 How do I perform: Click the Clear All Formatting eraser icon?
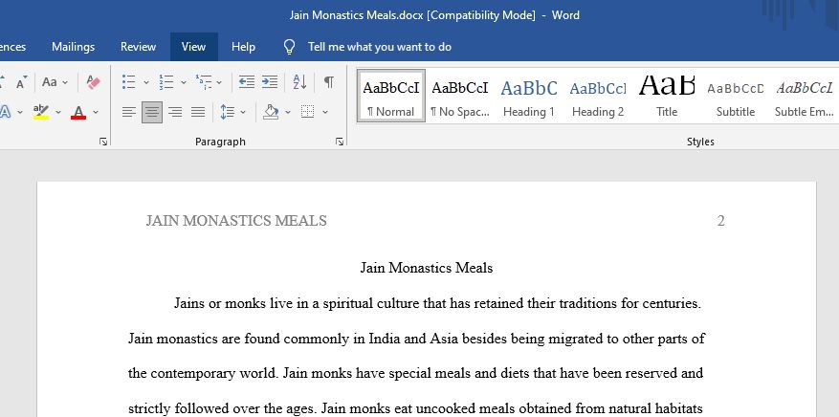[93, 82]
